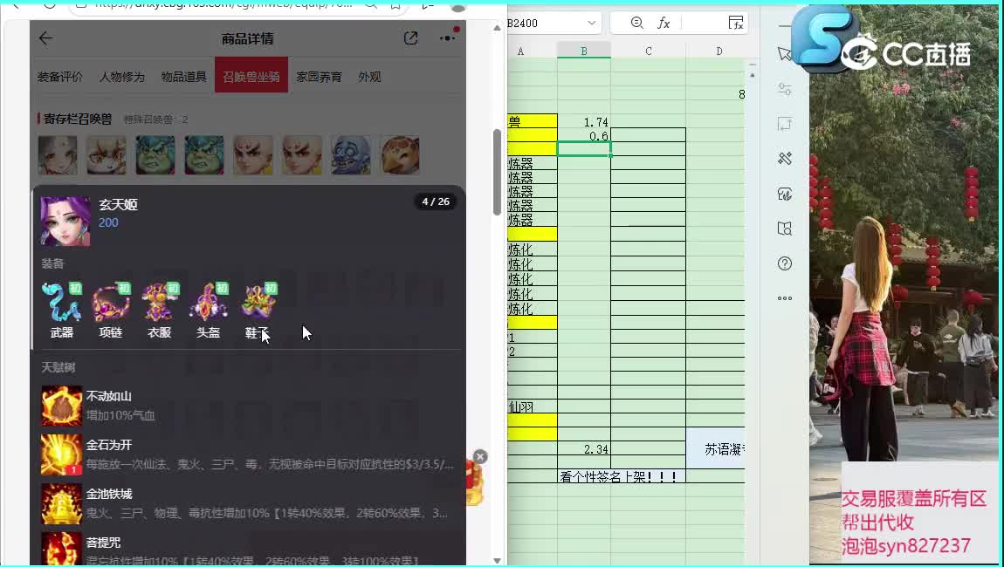Image resolution: width=1004 pixels, height=567 pixels.
Task: Select the first summon beast thumbnail in 寄存栏
Action: click(58, 155)
